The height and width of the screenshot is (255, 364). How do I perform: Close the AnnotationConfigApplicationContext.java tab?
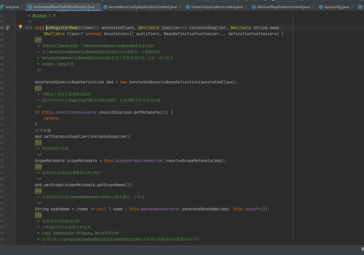[180, 7]
